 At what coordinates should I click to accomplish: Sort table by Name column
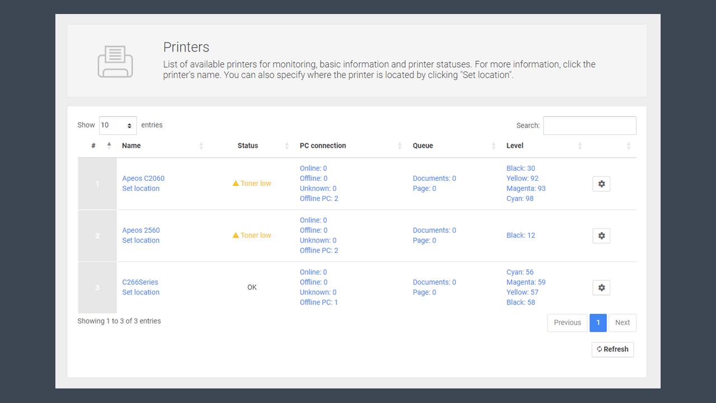(132, 146)
